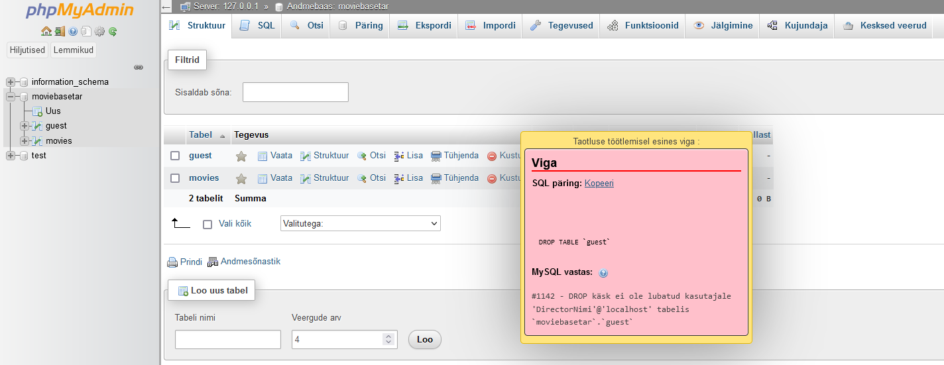Tick the checkbox for the guest table
Screen dimensions: 944x365
(175, 156)
